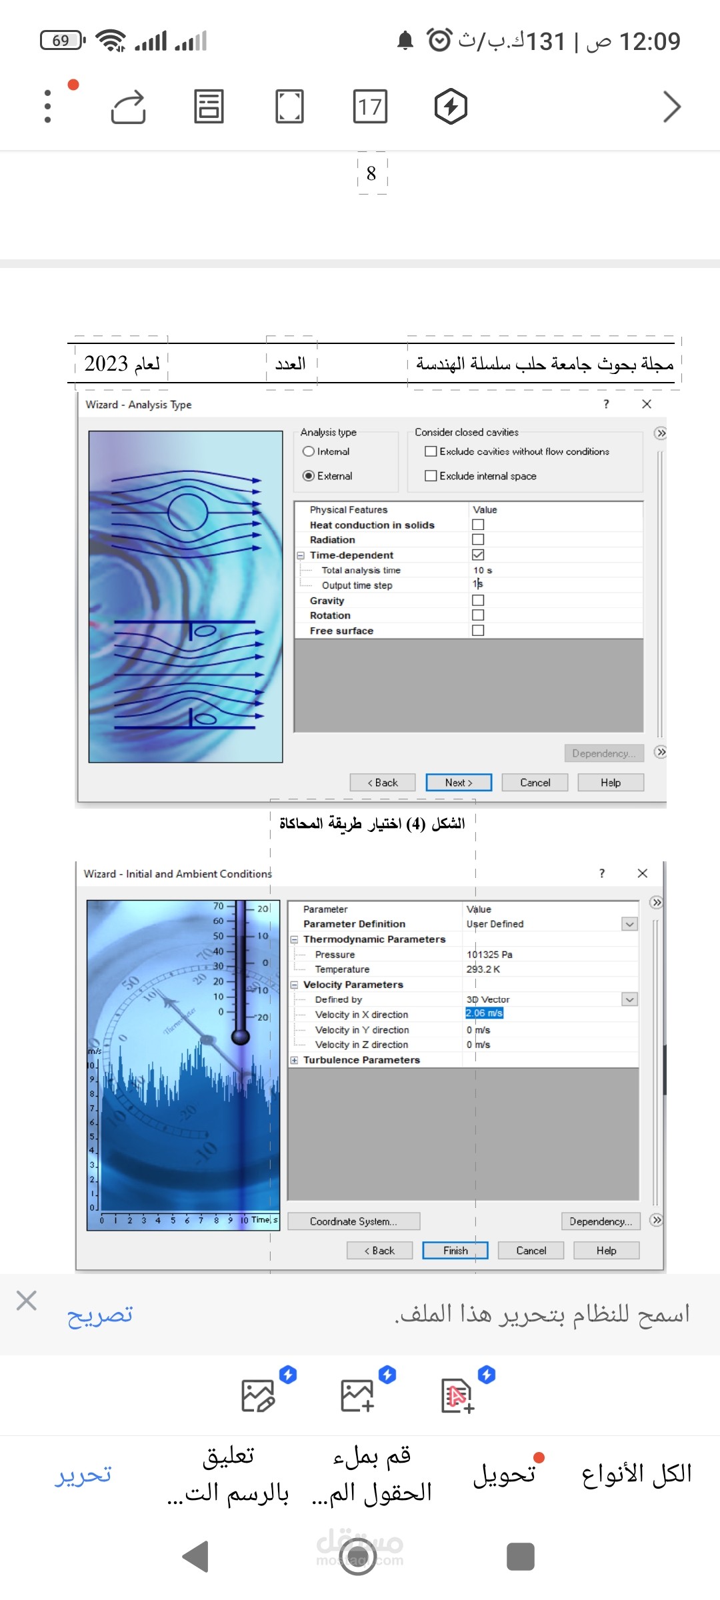Screen dimensions: 720x1600
Task: Click Next in Analysis Type wizard
Action: click(x=459, y=783)
